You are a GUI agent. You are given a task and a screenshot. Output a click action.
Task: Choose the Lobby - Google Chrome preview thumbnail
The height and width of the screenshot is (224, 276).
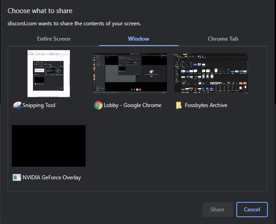pos(130,74)
